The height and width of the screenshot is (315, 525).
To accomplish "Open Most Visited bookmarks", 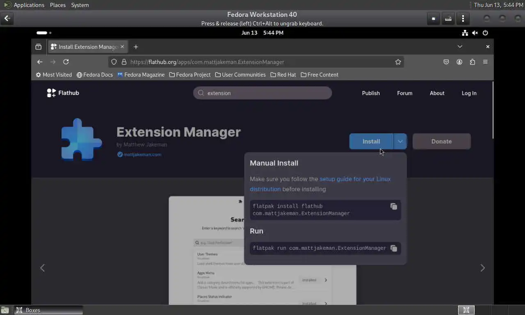I will click(x=54, y=75).
